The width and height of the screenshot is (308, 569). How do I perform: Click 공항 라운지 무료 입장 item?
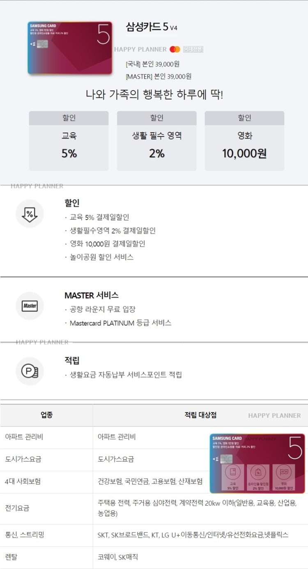point(102,309)
